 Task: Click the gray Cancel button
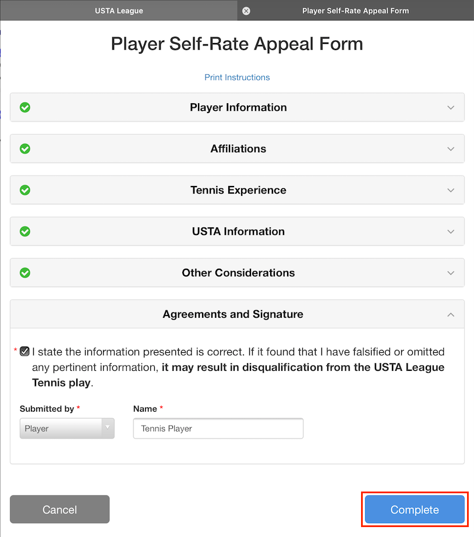pos(59,510)
